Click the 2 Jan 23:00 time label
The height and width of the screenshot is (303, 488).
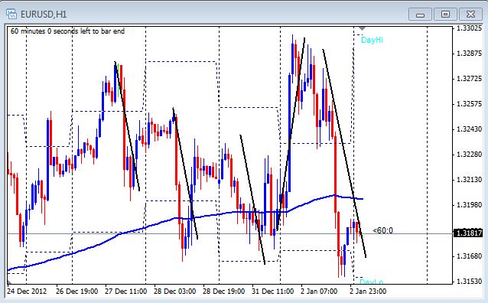click(368, 292)
